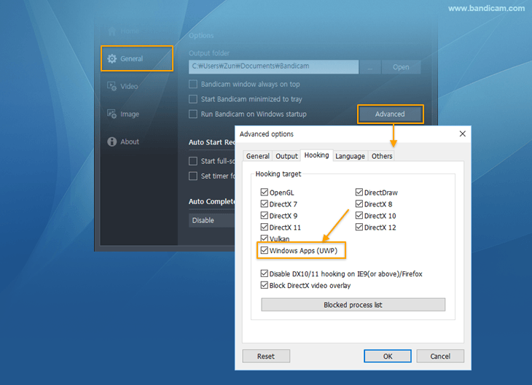
Task: Toggle the DirectDraw hooking checkbox
Action: 359,192
